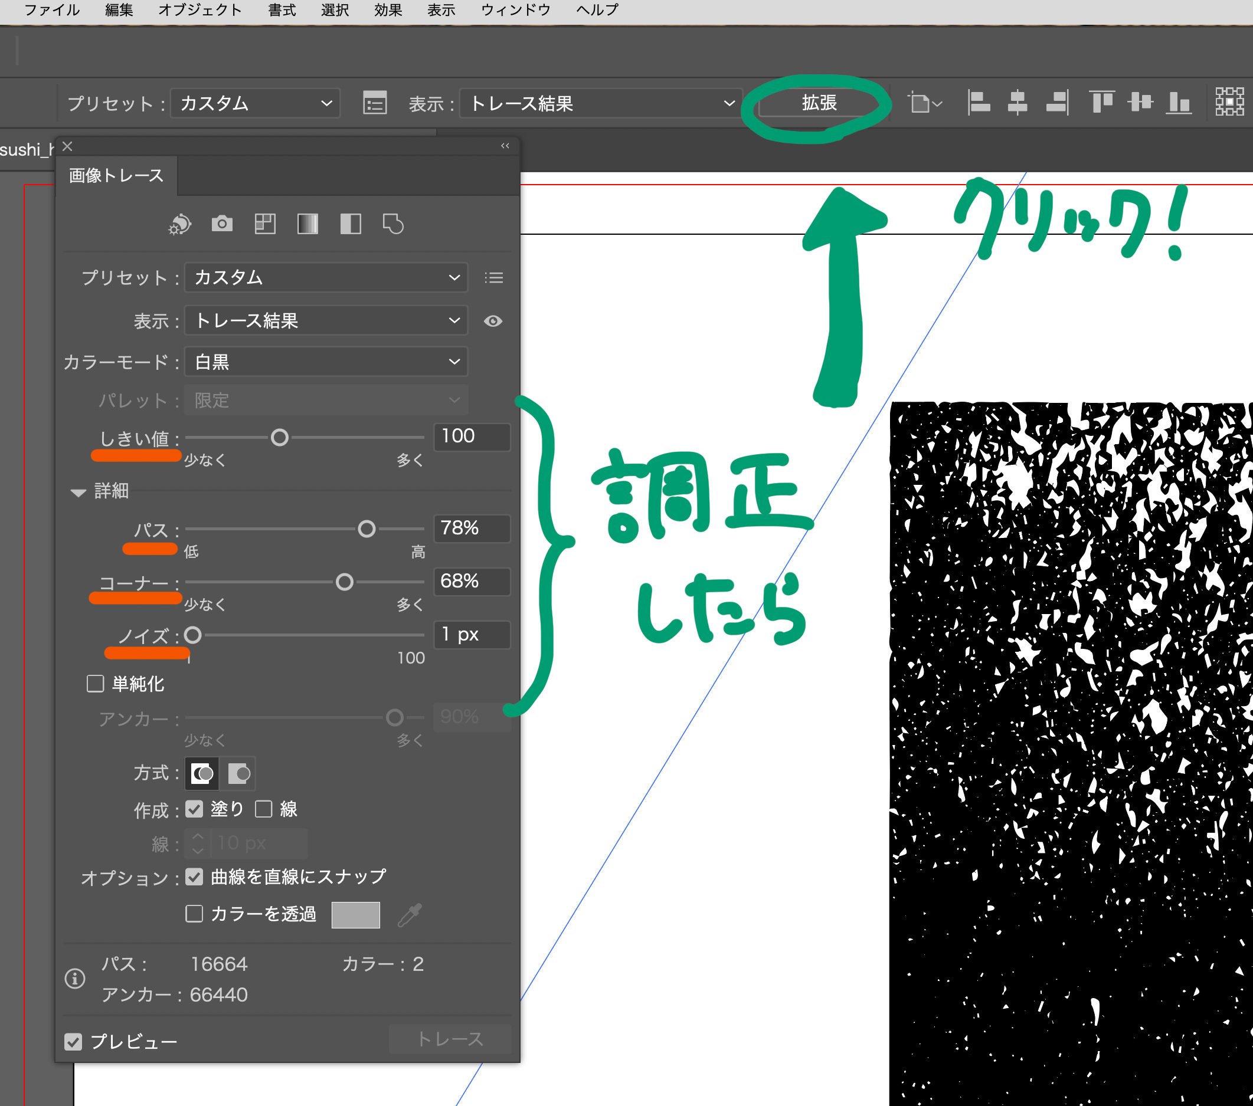This screenshot has width=1253, height=1106.
Task: Open ヘルプ menu
Action: click(x=597, y=10)
